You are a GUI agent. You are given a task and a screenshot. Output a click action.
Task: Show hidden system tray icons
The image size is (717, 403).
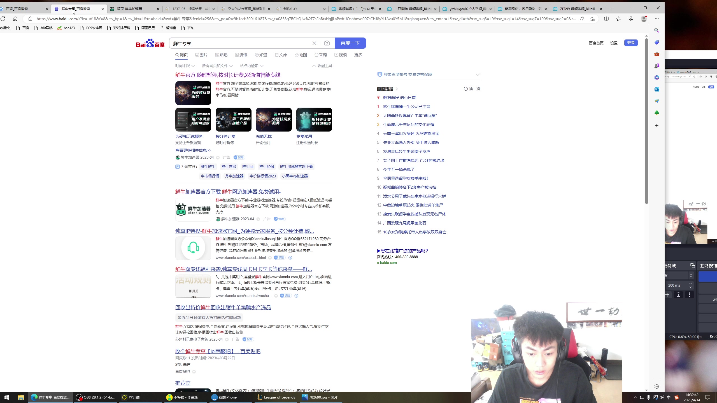point(635,397)
